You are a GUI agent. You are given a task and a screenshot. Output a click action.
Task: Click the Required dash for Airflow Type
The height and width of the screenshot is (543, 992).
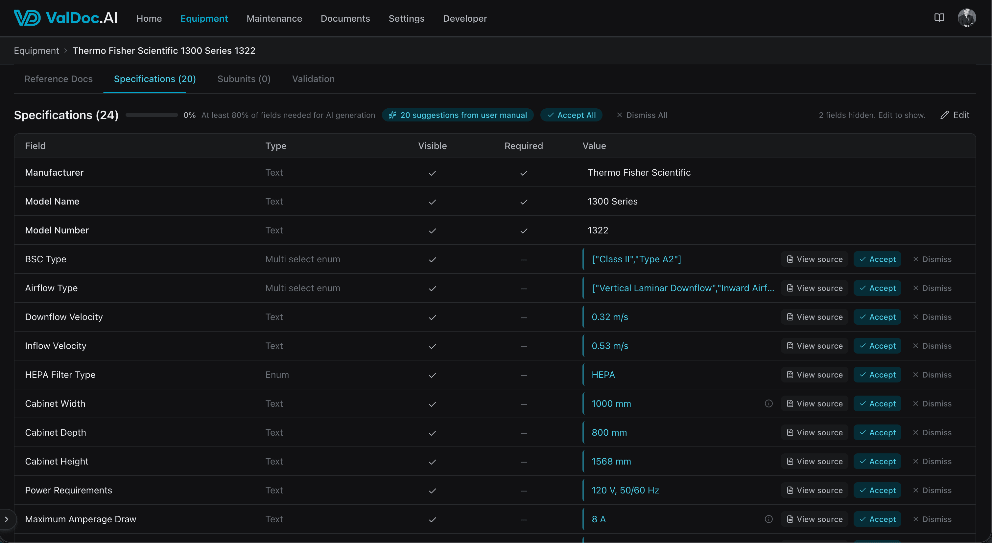pos(524,289)
